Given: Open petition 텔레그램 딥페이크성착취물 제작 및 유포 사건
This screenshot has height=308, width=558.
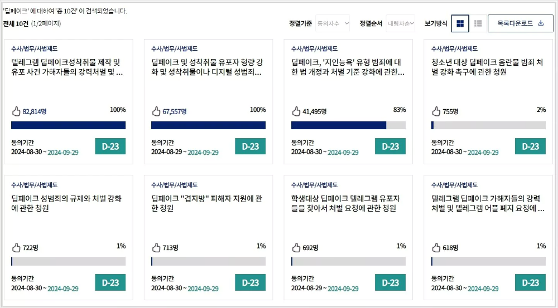Looking at the screenshot, I should pyautogui.click(x=68, y=67).
